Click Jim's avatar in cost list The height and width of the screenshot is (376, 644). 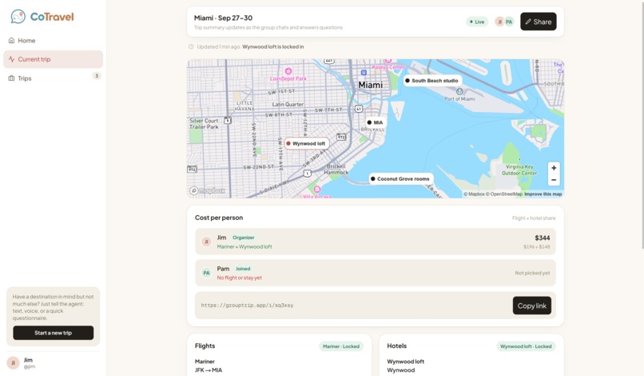(x=206, y=242)
